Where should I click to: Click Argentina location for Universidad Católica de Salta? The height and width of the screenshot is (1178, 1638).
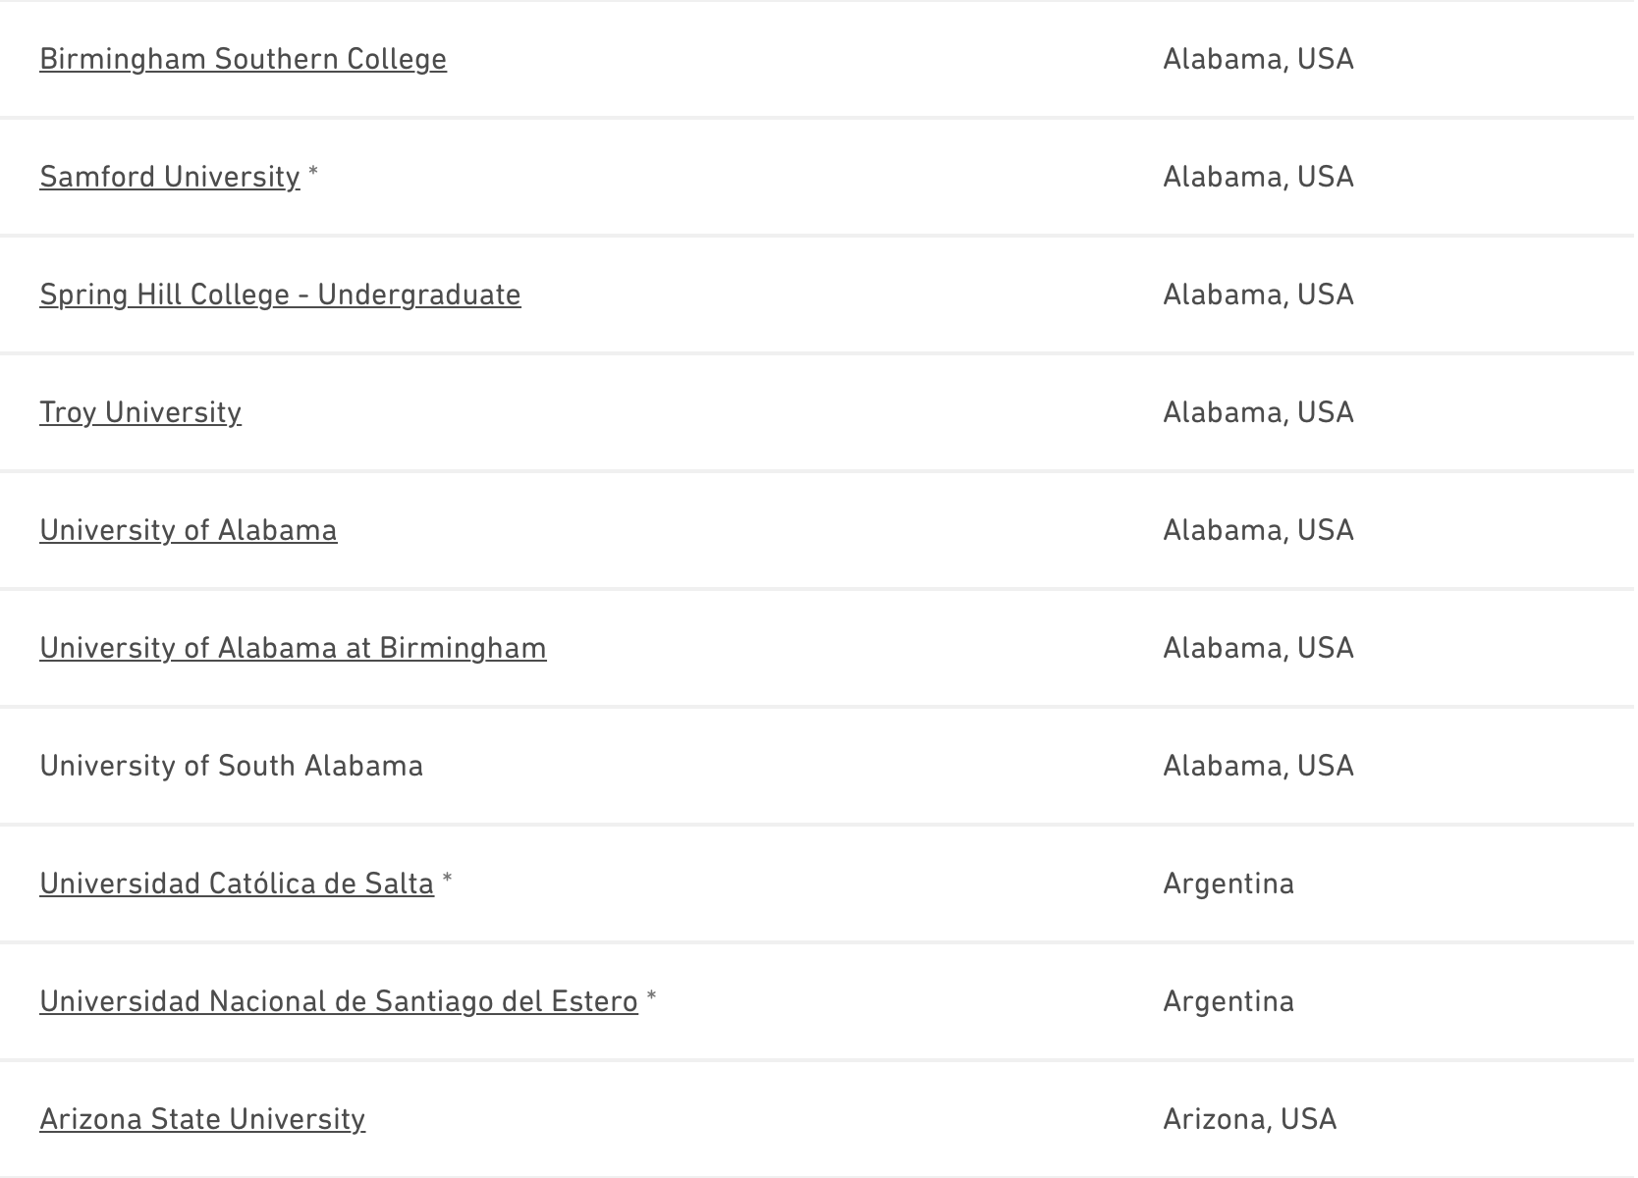(x=1228, y=883)
